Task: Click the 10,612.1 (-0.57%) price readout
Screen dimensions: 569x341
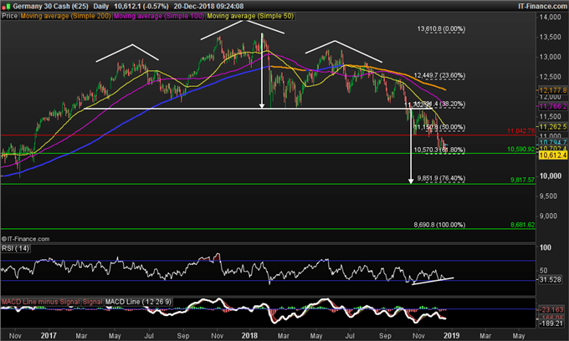Action: tap(141, 6)
